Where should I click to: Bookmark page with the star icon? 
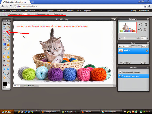(145, 6)
